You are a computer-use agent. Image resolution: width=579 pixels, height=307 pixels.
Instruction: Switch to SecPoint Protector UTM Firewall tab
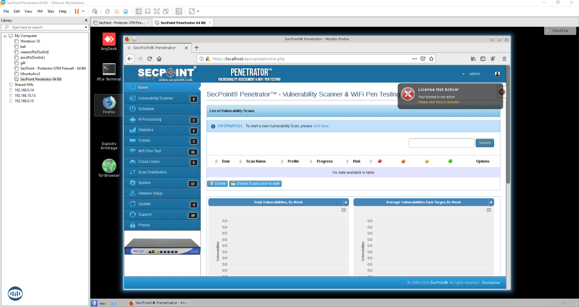click(122, 23)
